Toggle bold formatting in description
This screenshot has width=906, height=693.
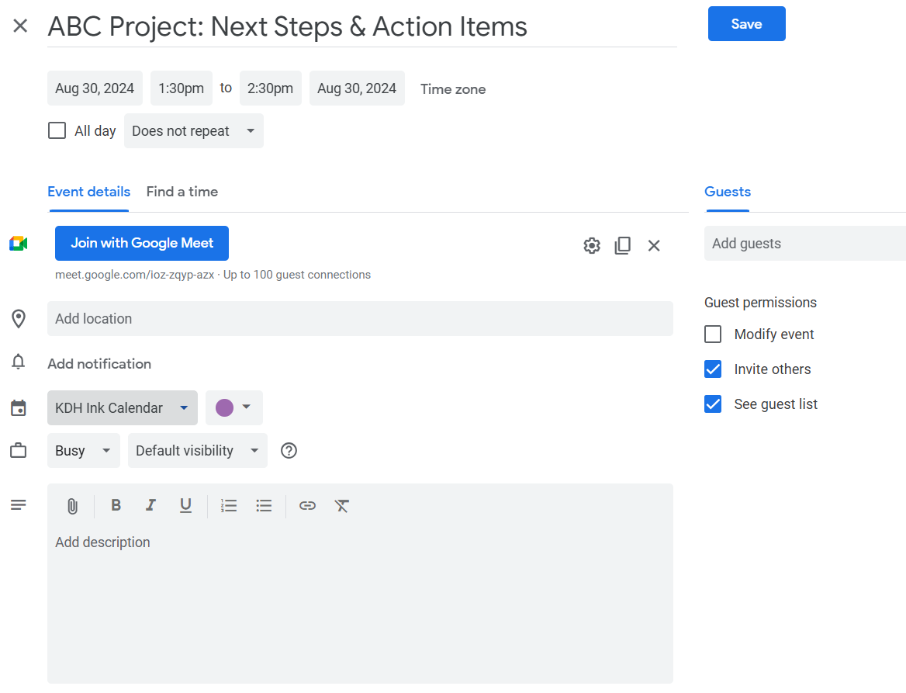[116, 506]
